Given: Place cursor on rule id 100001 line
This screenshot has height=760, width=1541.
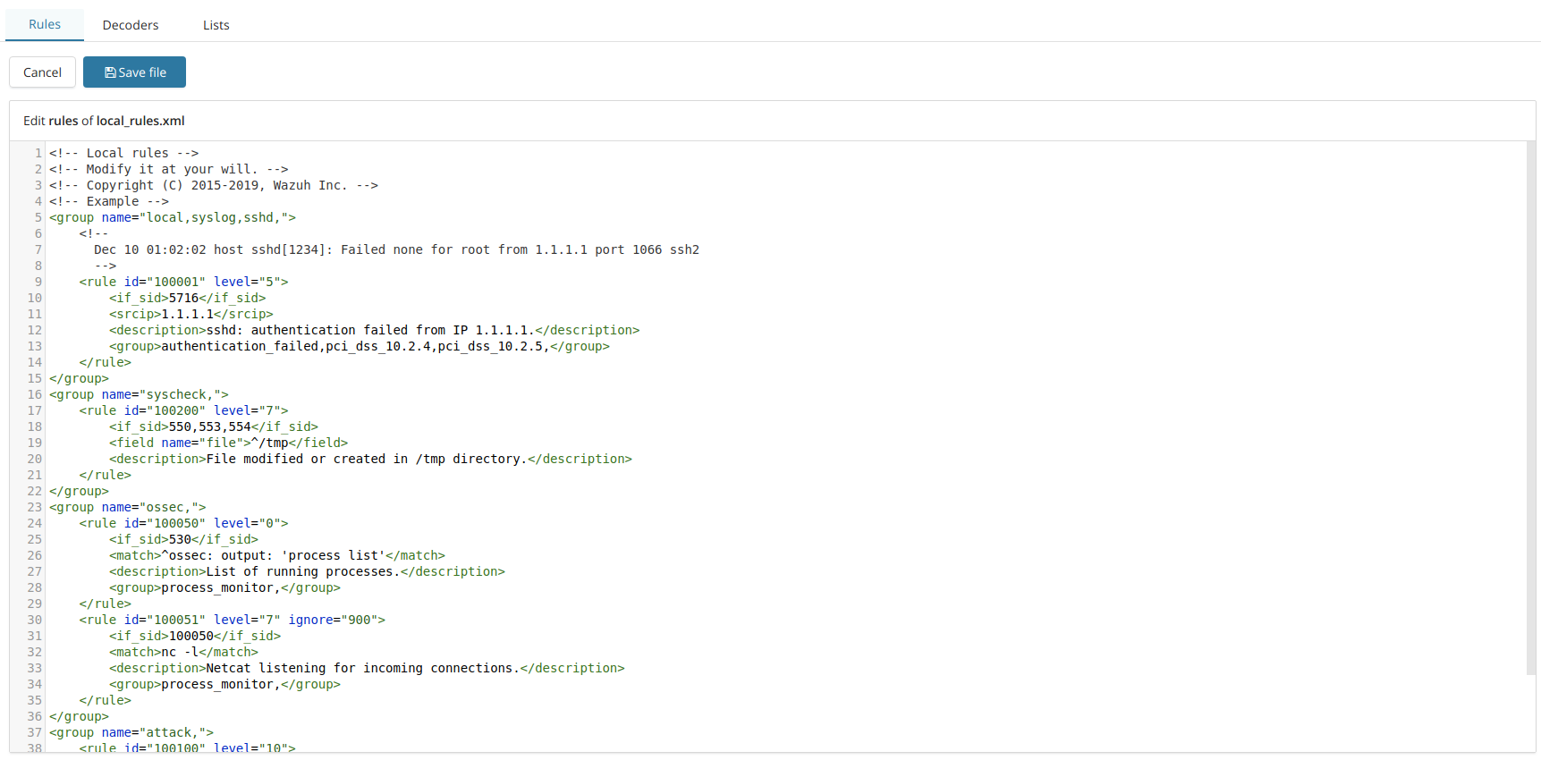Looking at the screenshot, I should pyautogui.click(x=183, y=282).
